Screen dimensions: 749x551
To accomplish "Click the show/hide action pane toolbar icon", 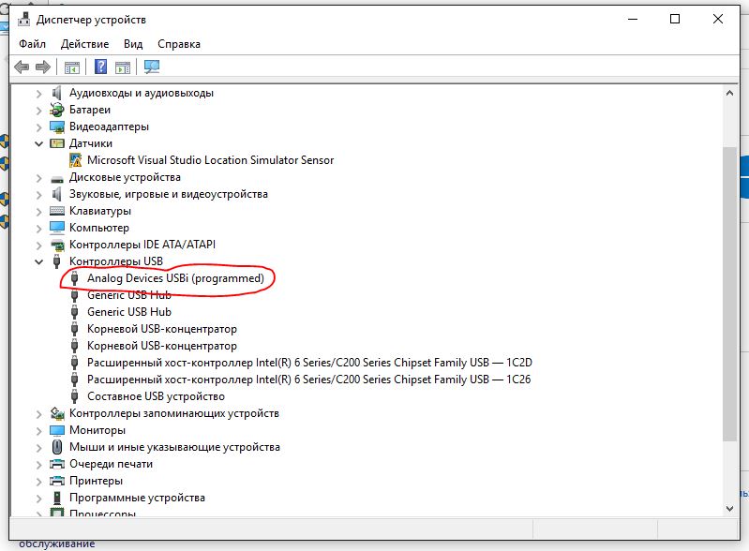I will point(124,67).
